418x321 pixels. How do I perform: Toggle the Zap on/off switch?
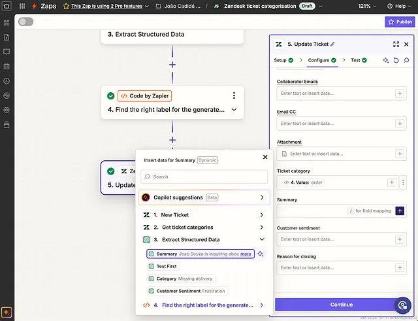(x=26, y=22)
